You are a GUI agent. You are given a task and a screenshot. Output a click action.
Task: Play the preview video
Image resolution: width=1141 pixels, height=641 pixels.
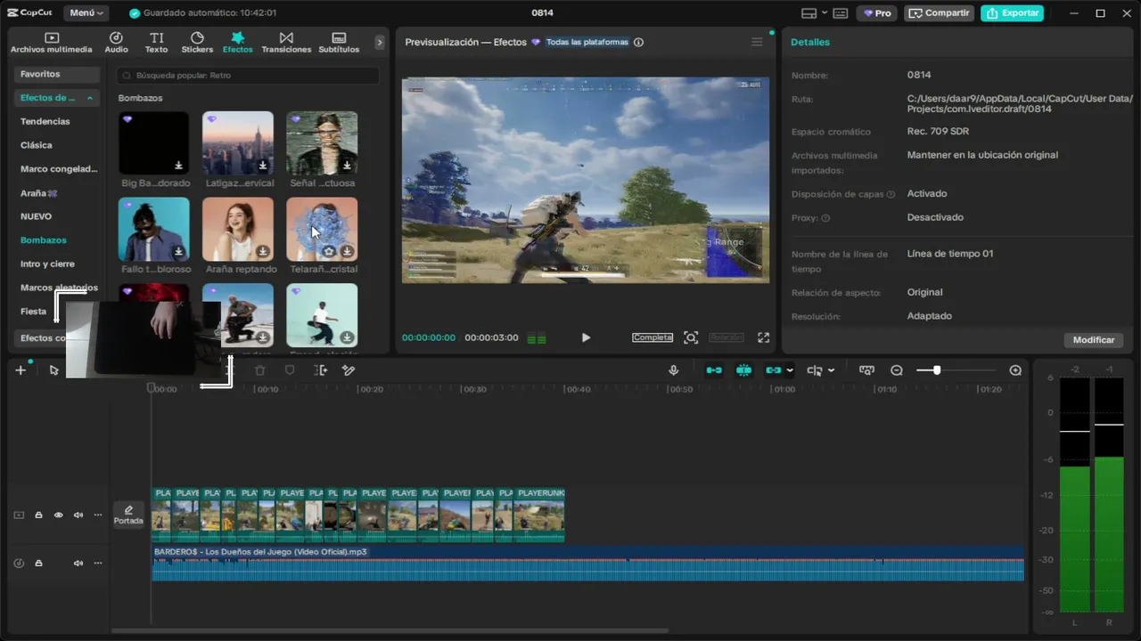pyautogui.click(x=586, y=337)
